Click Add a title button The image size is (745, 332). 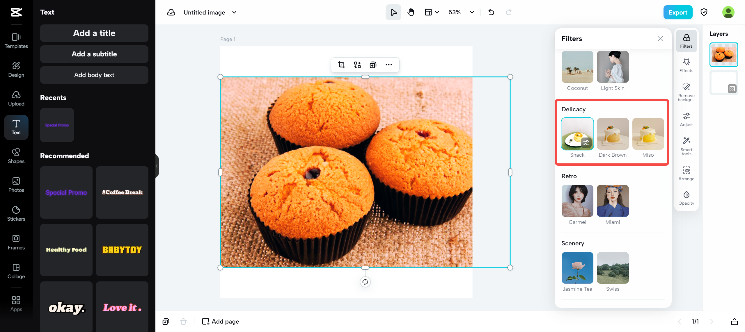coord(94,33)
